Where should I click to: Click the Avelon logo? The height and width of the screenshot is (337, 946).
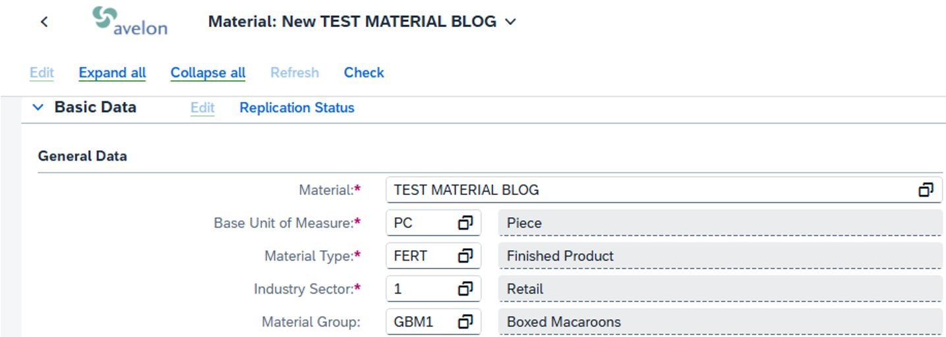pos(130,21)
